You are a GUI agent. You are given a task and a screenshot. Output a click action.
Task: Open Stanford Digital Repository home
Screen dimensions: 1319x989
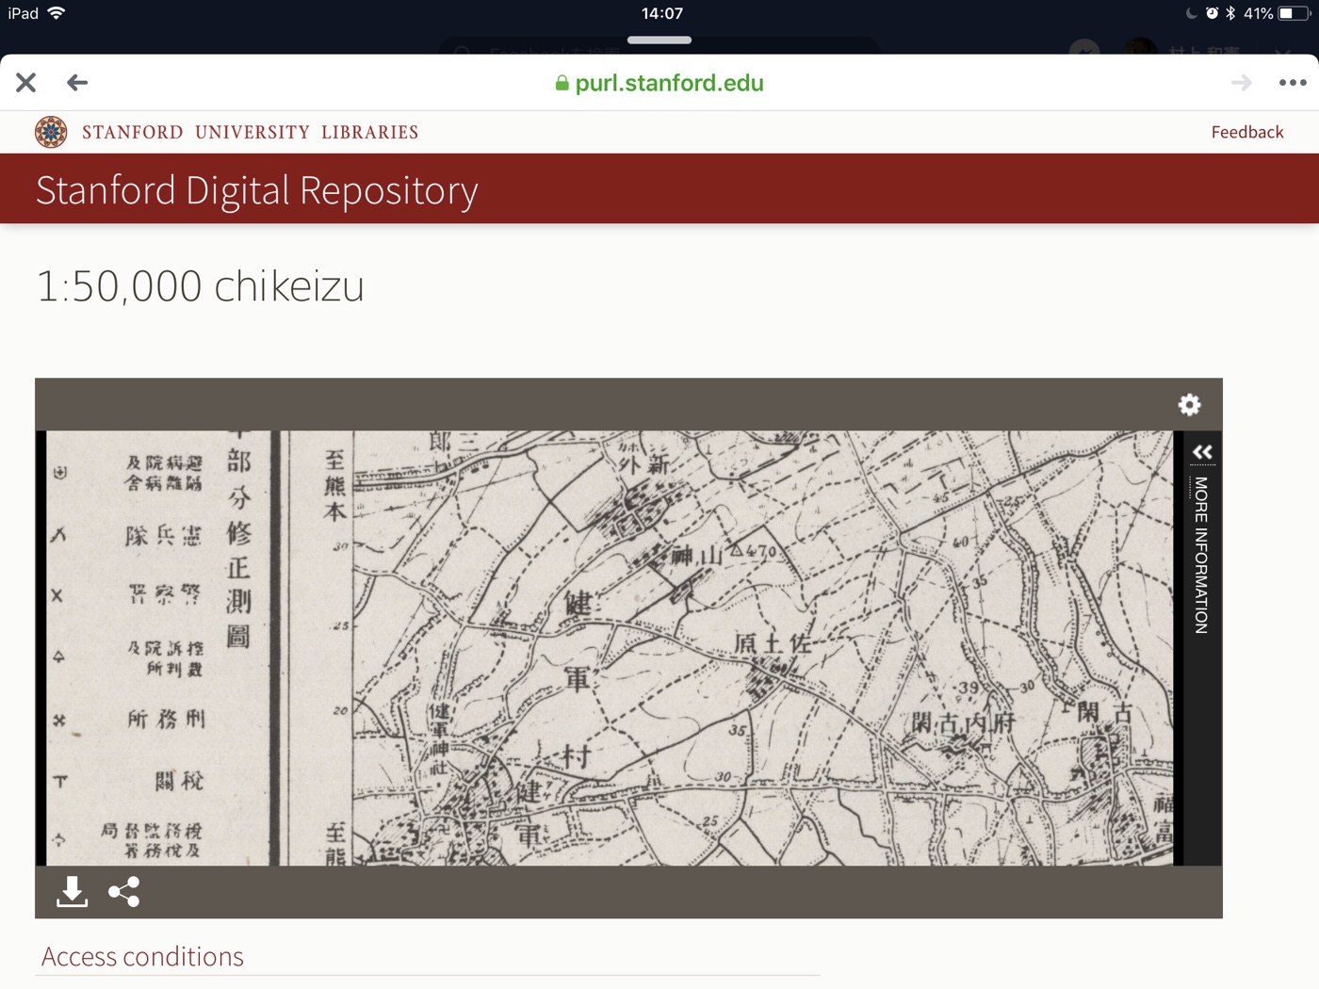[x=256, y=190]
